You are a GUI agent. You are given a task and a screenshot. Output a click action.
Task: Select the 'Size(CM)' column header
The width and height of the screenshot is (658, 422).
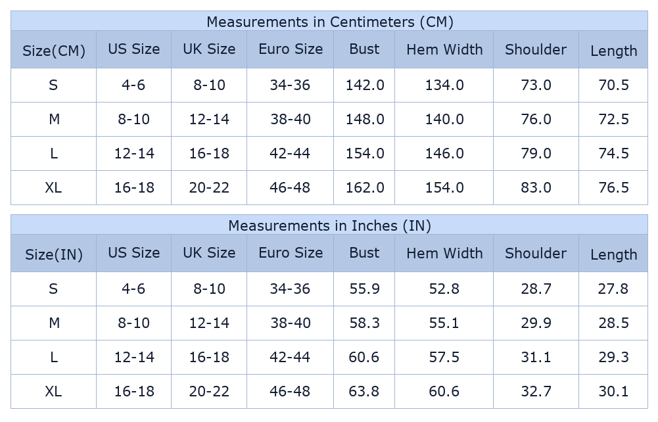tap(54, 51)
